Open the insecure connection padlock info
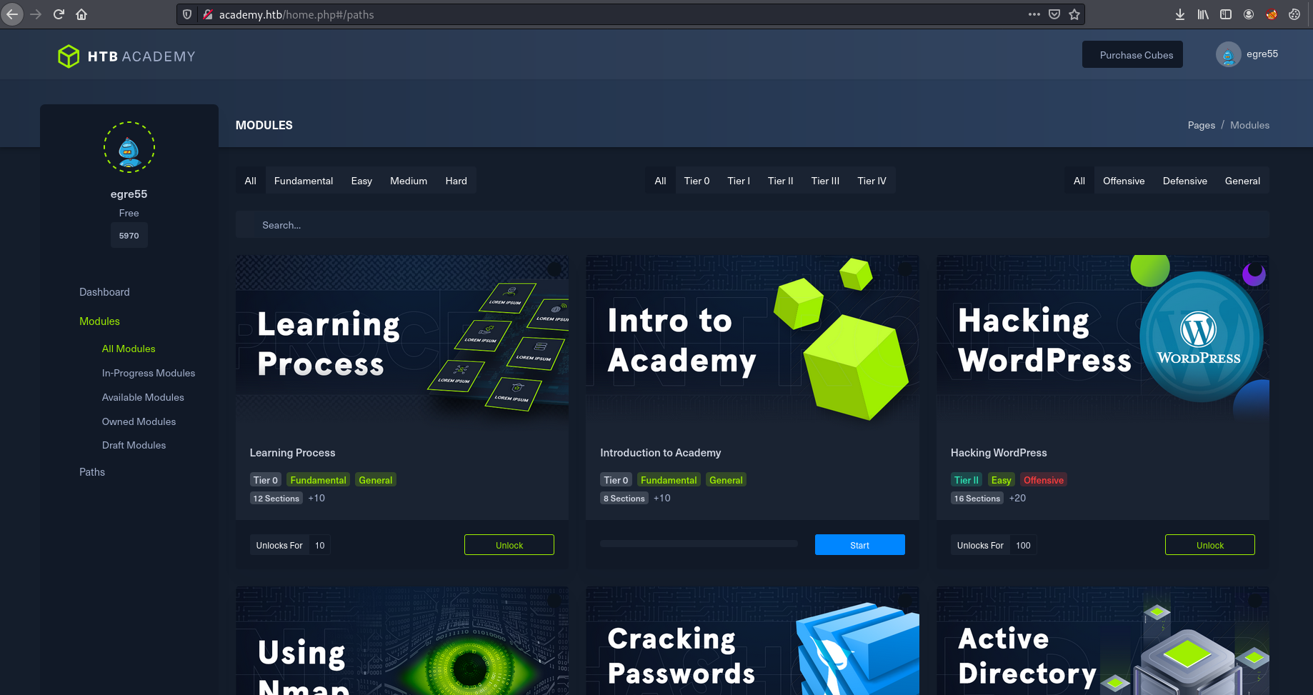This screenshot has width=1313, height=695. click(207, 14)
